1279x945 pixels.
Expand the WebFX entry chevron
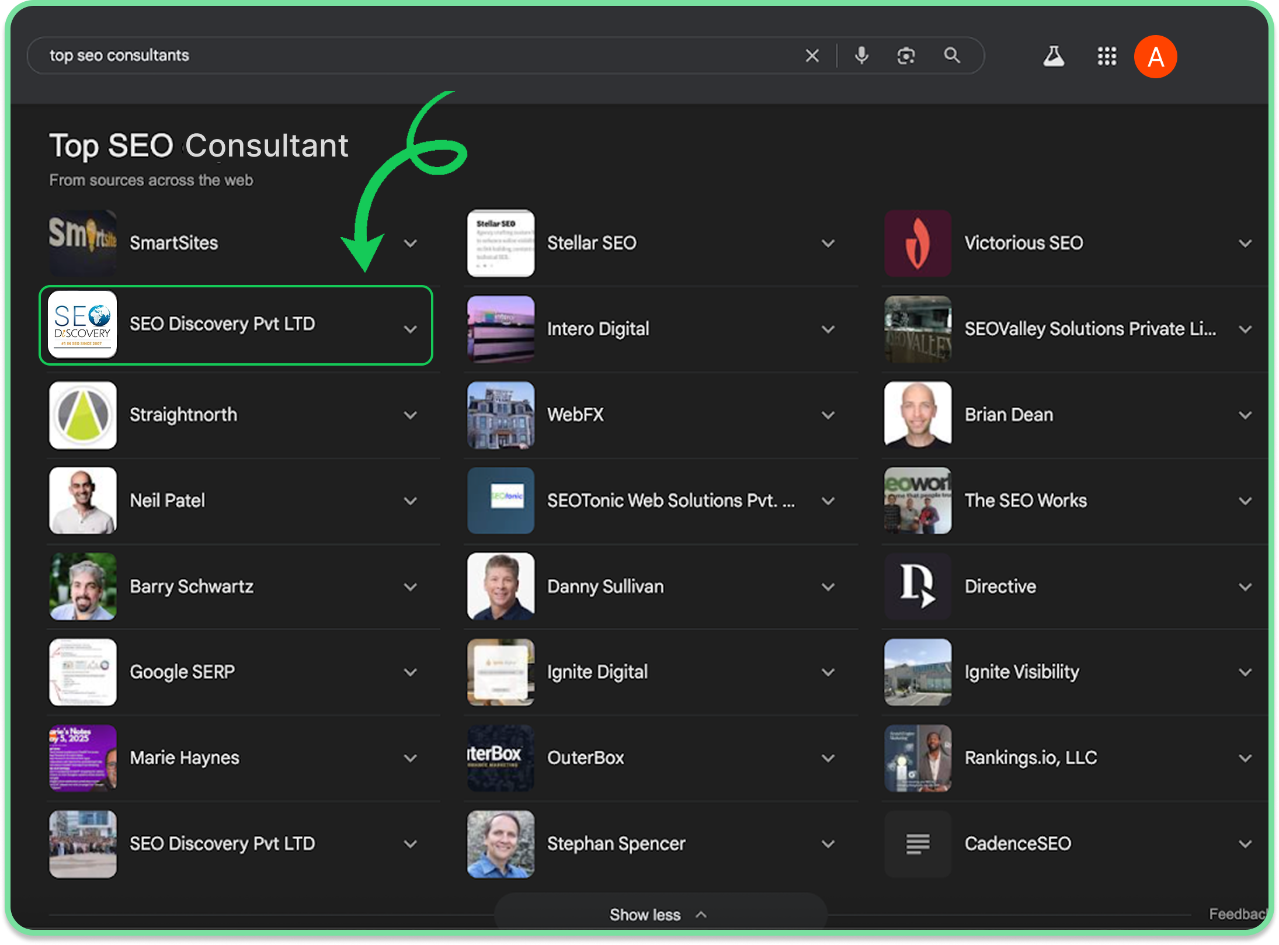(x=828, y=415)
